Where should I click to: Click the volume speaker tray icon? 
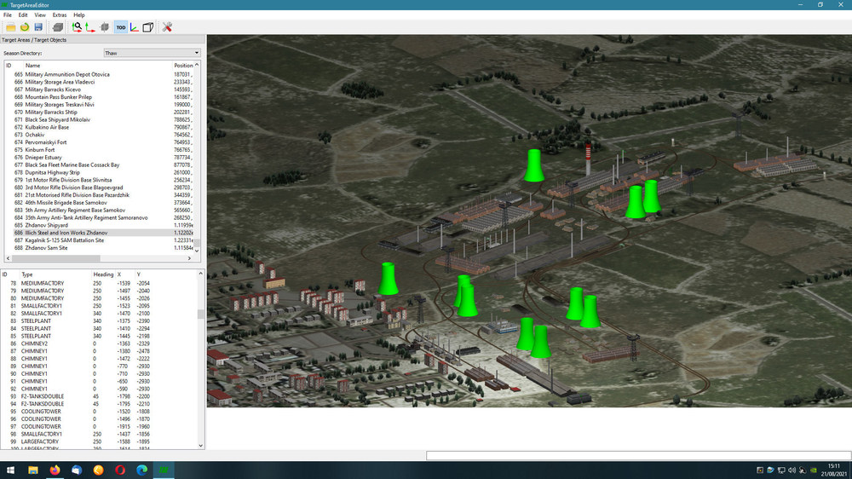click(x=792, y=470)
